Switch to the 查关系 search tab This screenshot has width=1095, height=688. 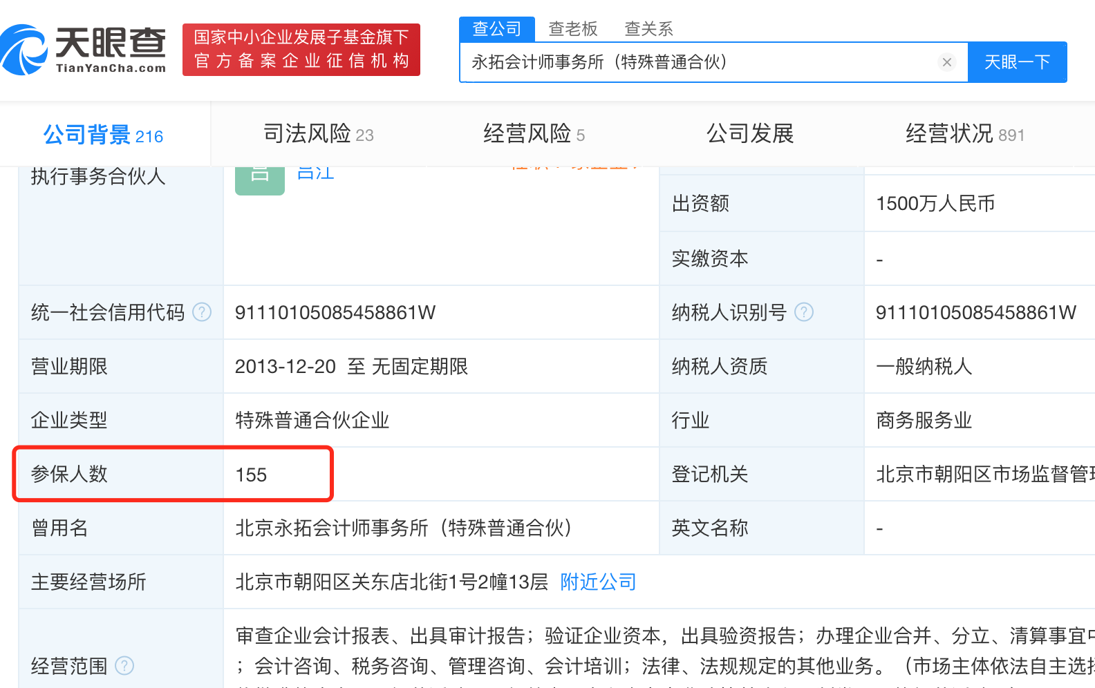[x=648, y=29]
